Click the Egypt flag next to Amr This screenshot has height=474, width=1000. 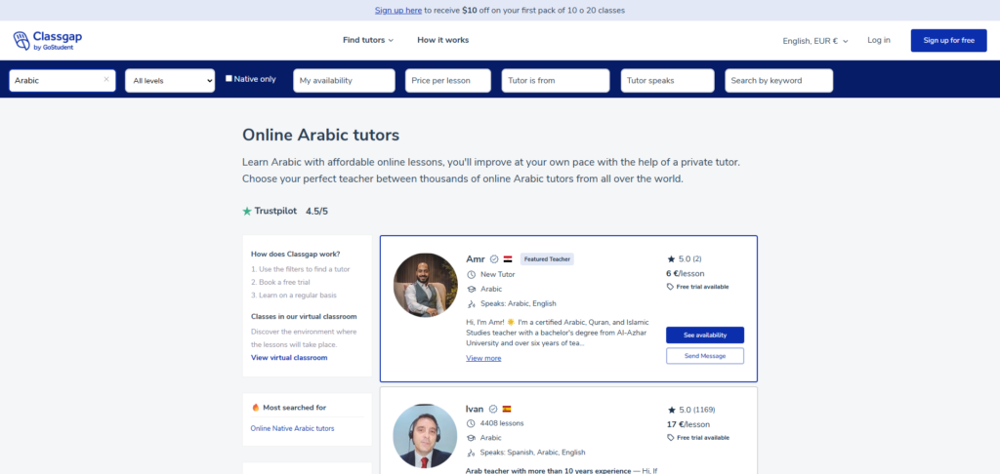pos(508,259)
